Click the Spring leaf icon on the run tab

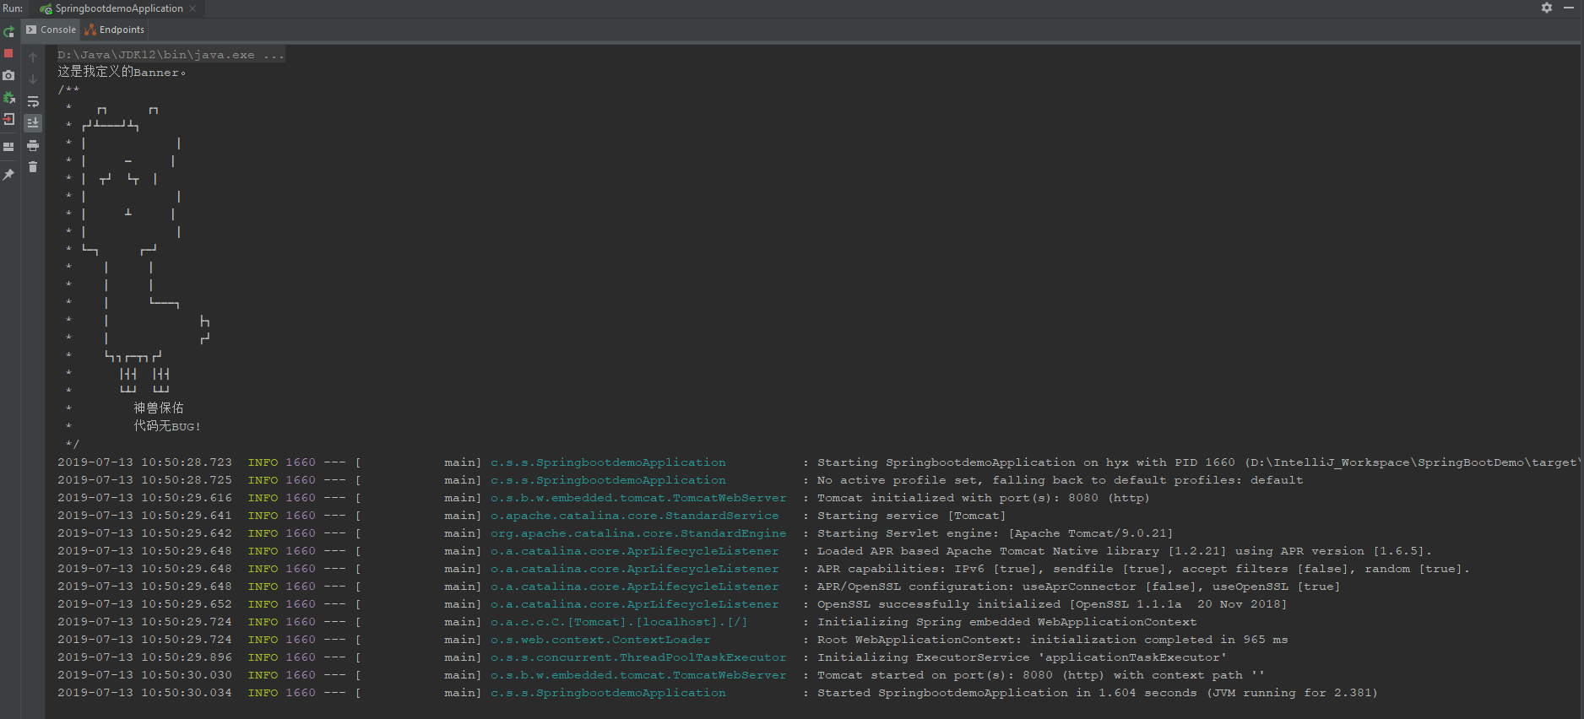[46, 8]
